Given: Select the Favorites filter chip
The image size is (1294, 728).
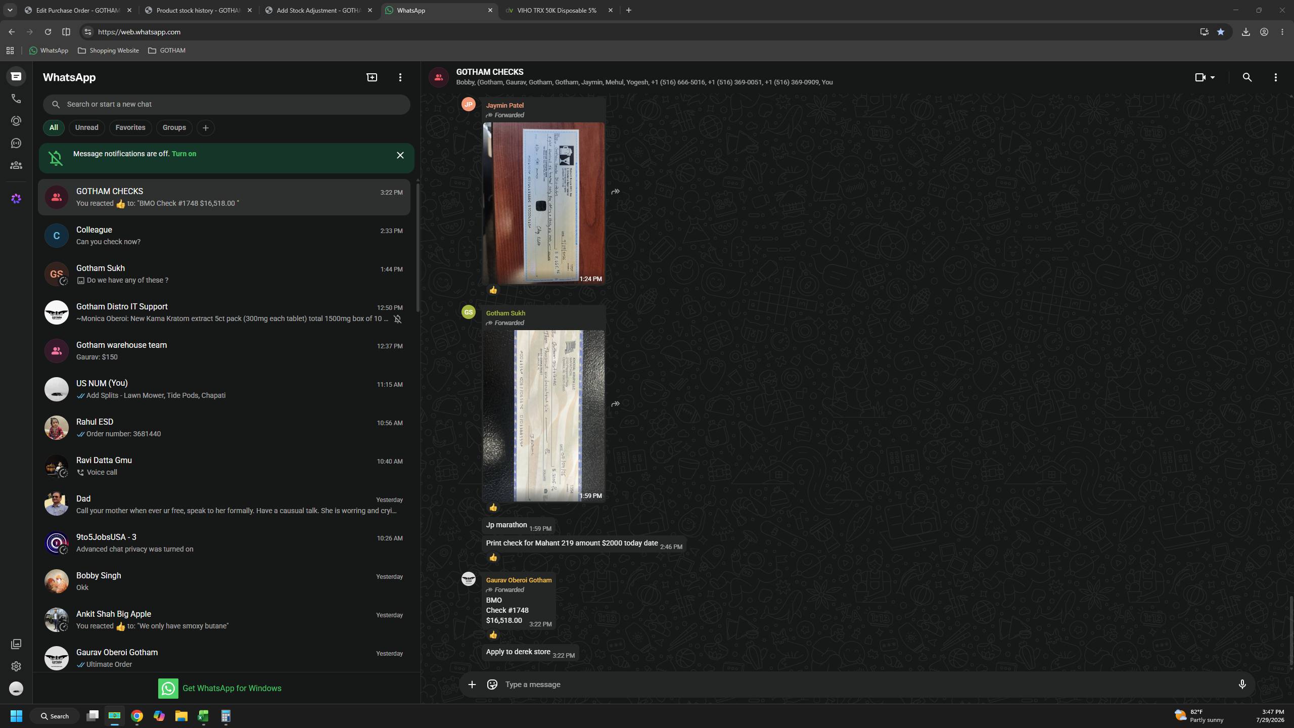Looking at the screenshot, I should 130,127.
